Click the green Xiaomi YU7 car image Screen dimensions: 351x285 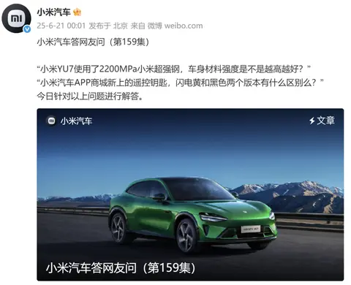pyautogui.click(x=192, y=214)
